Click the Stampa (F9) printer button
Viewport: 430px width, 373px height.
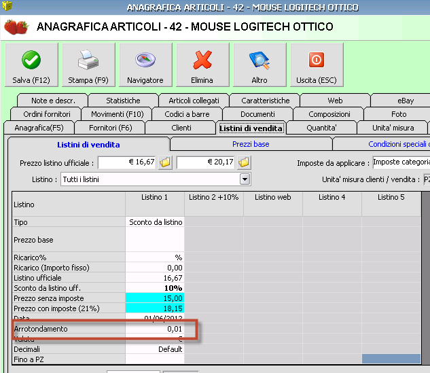coord(88,65)
